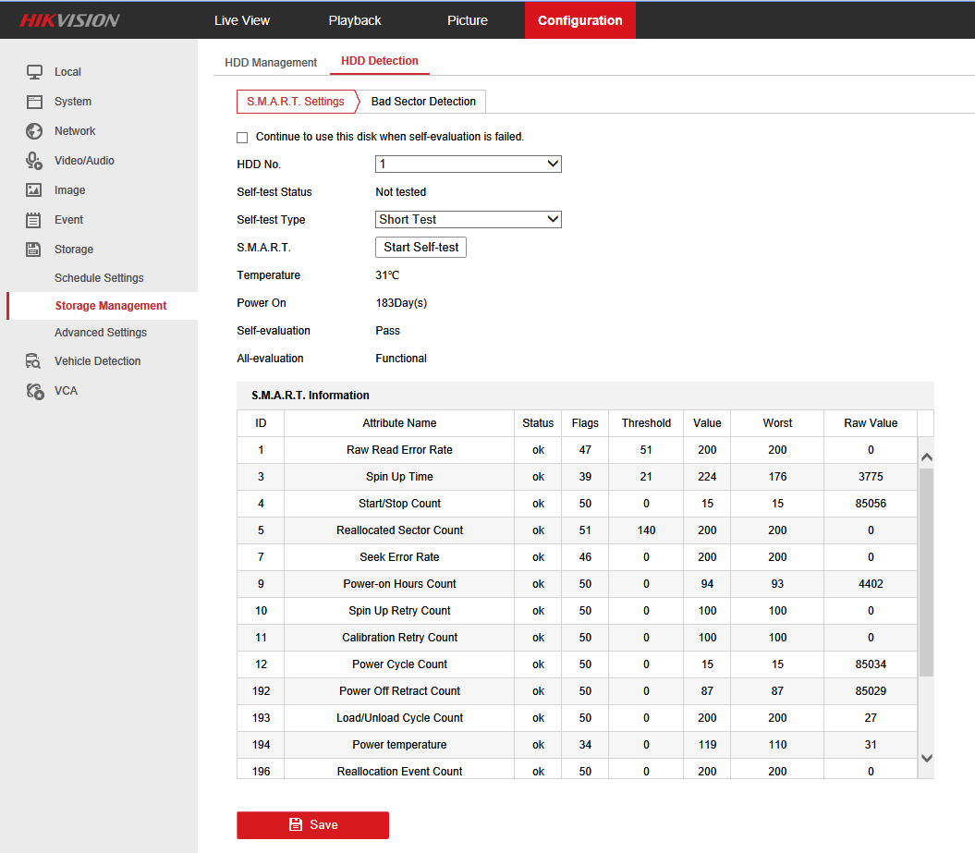Select the Network globe icon
The height and width of the screenshot is (853, 975).
coord(34,131)
